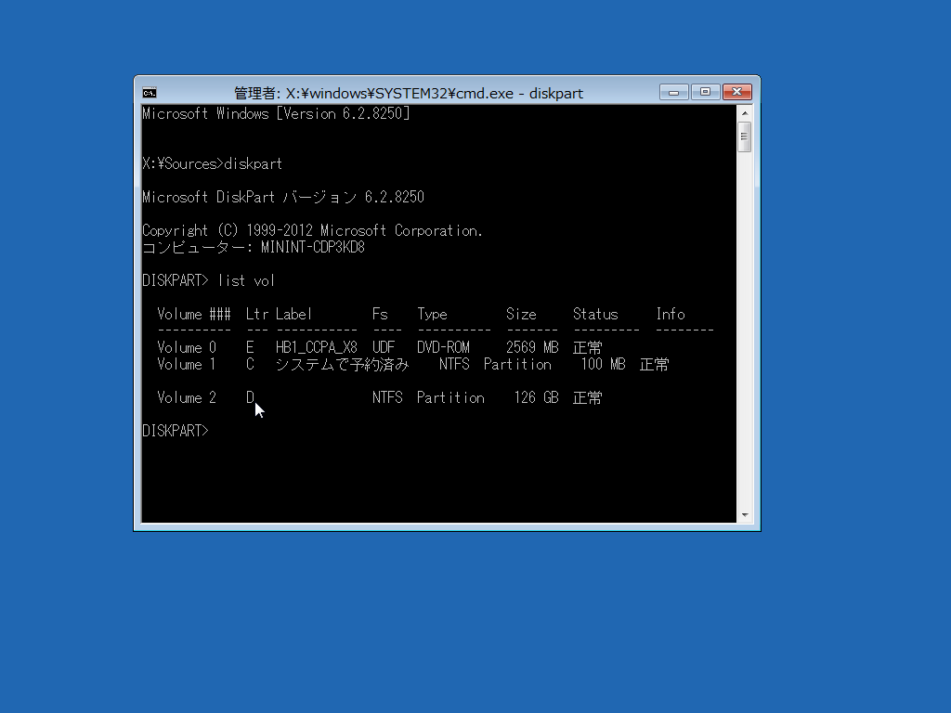Click the 126 GB size value
Image resolution: width=951 pixels, height=713 pixels.
pyautogui.click(x=536, y=397)
